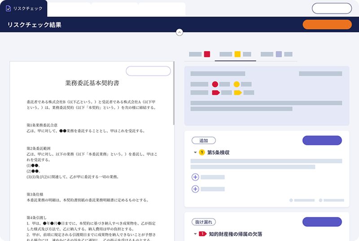Collapse the 第5条検収 section arrow

pos(195,153)
